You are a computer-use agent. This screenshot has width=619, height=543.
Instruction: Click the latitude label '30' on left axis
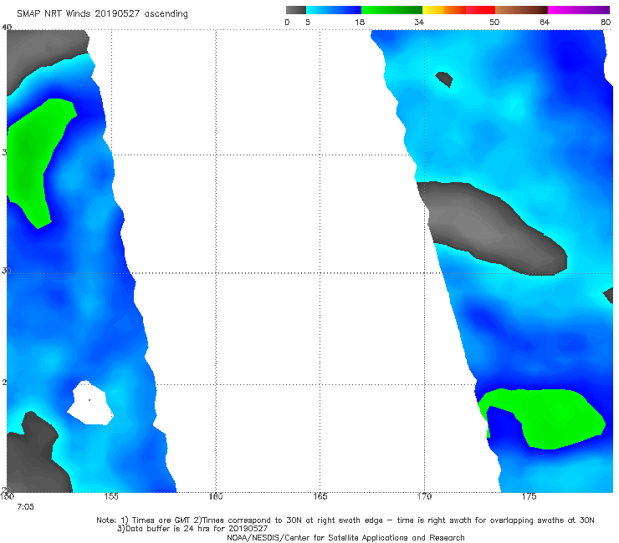6,271
